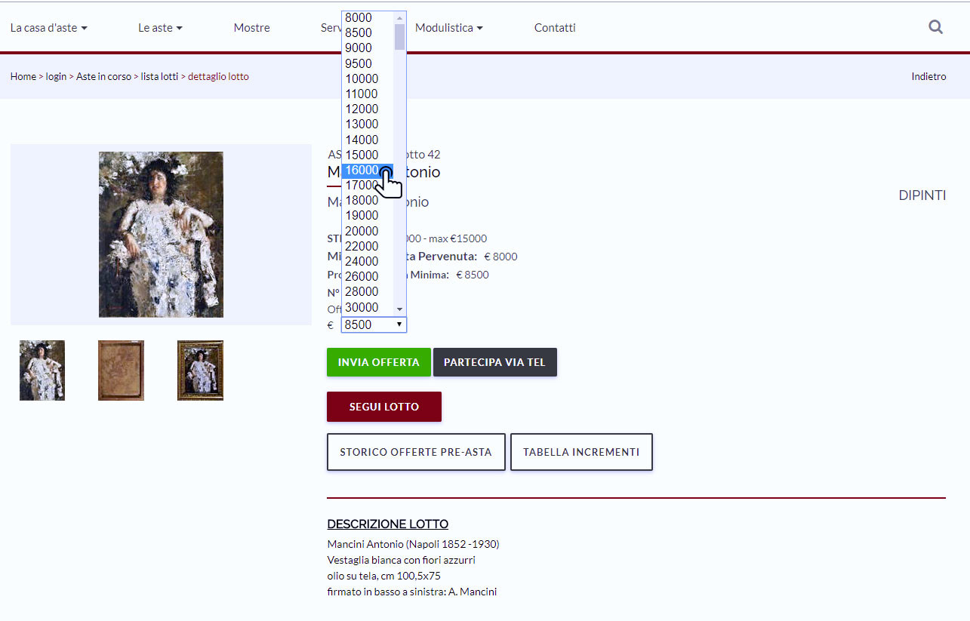Click PARTECIPA VIA TEL button
The width and height of the screenshot is (970, 621).
click(494, 362)
